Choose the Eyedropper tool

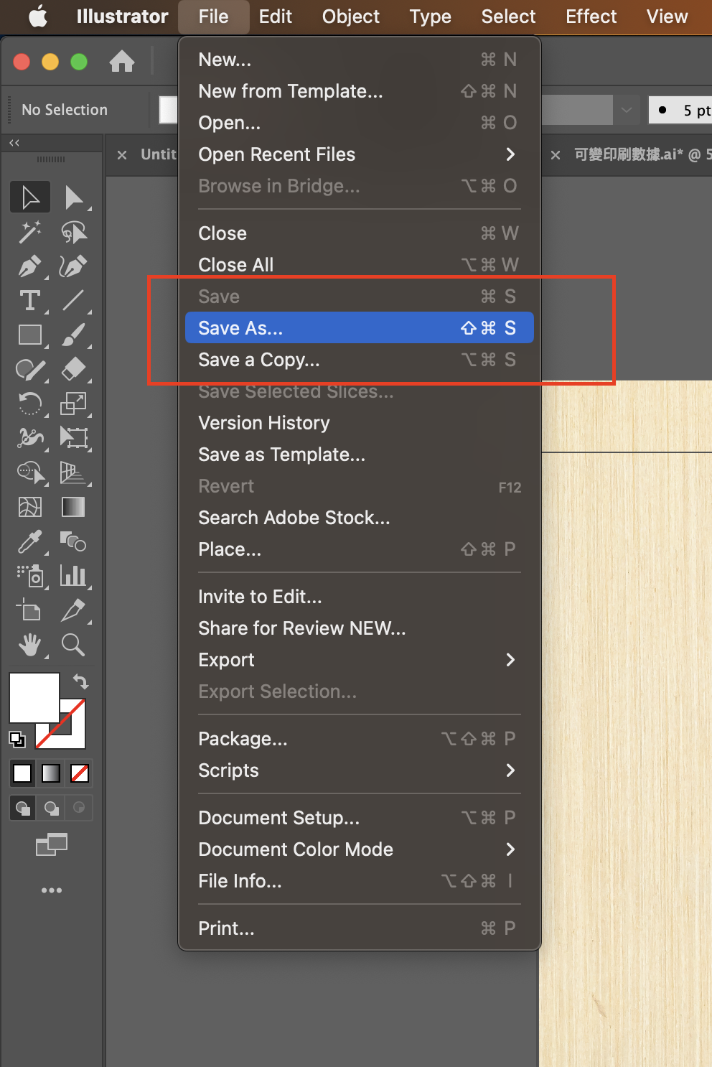(x=30, y=541)
